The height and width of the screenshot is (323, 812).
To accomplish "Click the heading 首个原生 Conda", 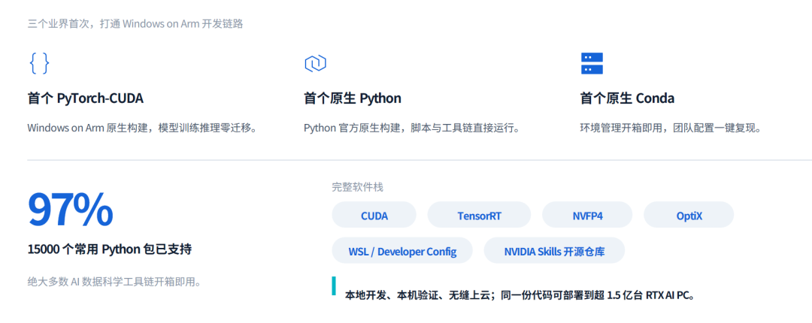I will pos(627,98).
